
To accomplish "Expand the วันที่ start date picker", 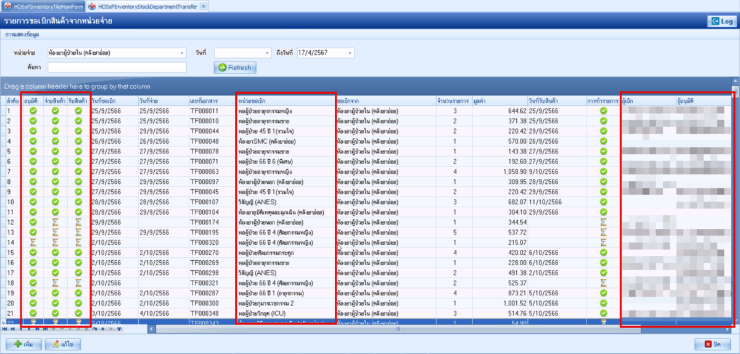I will (x=267, y=53).
